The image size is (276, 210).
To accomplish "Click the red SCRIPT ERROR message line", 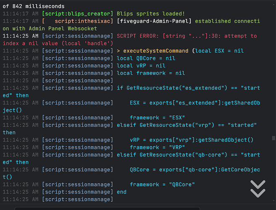I will [x=187, y=36].
